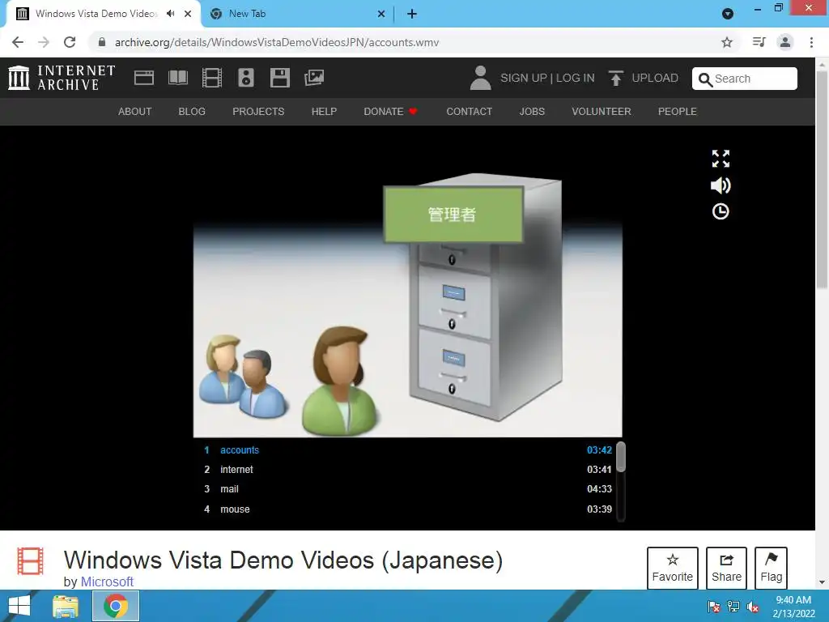Screen dimensions: 829x622
Task: Click the red film-strip media type icon
Action: 30,560
